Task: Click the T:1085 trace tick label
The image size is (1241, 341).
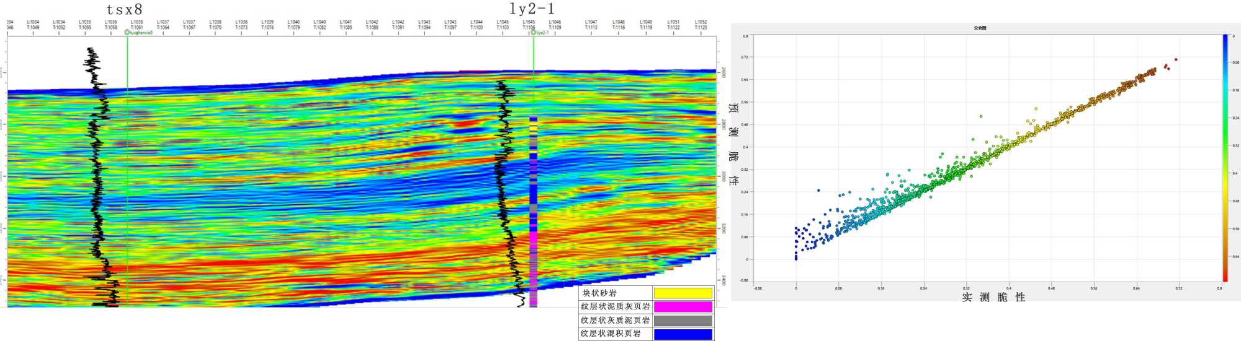Action: pyautogui.click(x=346, y=27)
